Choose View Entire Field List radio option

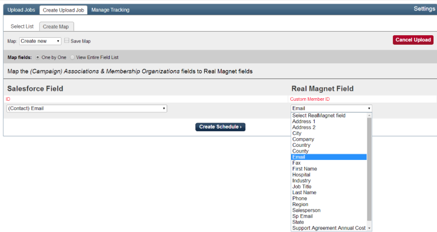72,57
